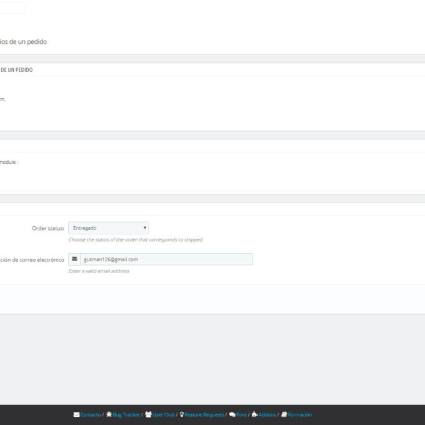
Task: Open the Order status dropdown showing Entregado
Action: 108,228
